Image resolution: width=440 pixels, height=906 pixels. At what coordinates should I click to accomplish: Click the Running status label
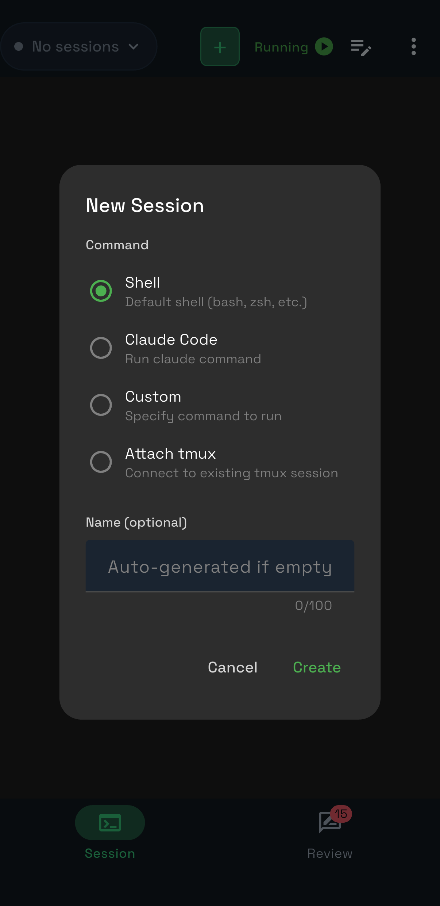pyautogui.click(x=281, y=47)
